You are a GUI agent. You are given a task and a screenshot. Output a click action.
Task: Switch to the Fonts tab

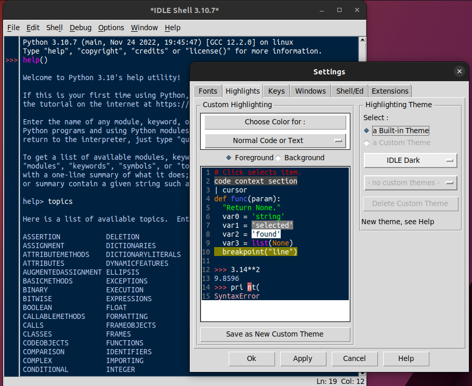[207, 91]
